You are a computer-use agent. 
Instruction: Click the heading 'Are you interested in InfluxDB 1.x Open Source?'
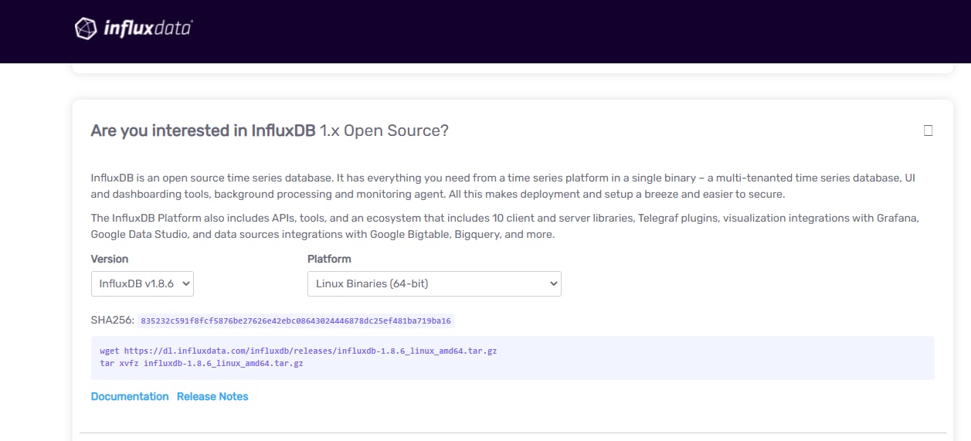270,131
